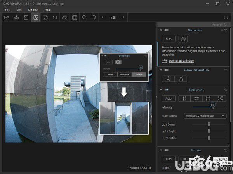Collapse the Volume deformation panel
The image size is (233, 174).
pos(161,70)
